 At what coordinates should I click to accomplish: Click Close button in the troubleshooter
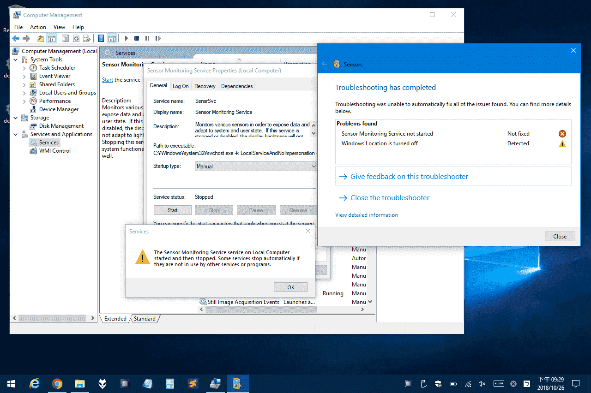(560, 237)
